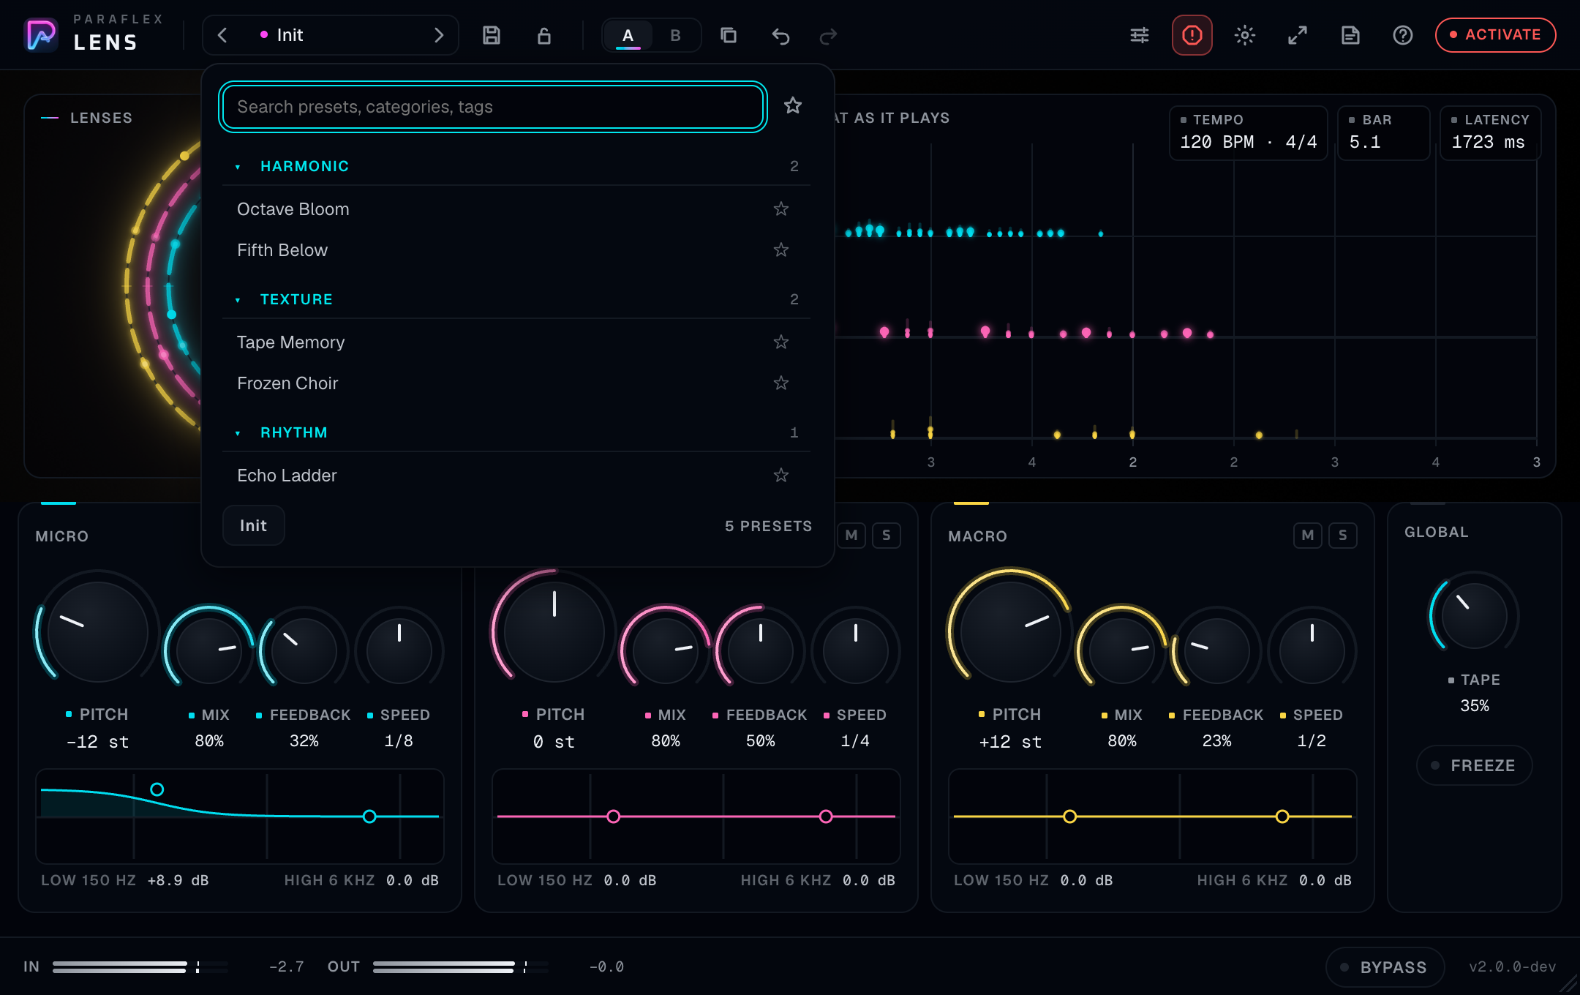Undo the last change

781,35
